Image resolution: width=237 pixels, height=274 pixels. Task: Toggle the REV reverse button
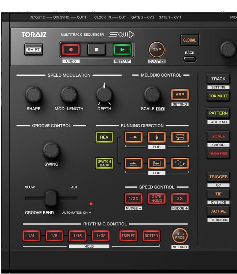pyautogui.click(x=104, y=137)
